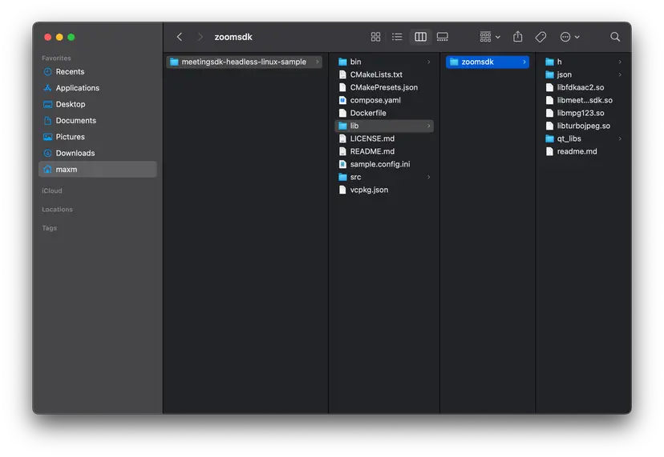Click the Edit Tags icon
Screen dimensions: 664x457
[x=541, y=37]
